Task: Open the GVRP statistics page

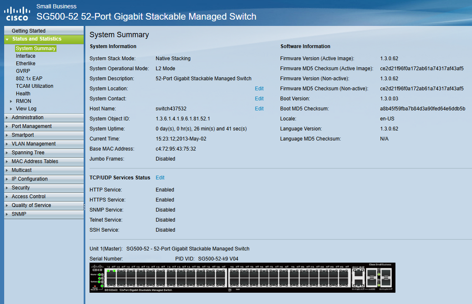Action: (x=23, y=71)
